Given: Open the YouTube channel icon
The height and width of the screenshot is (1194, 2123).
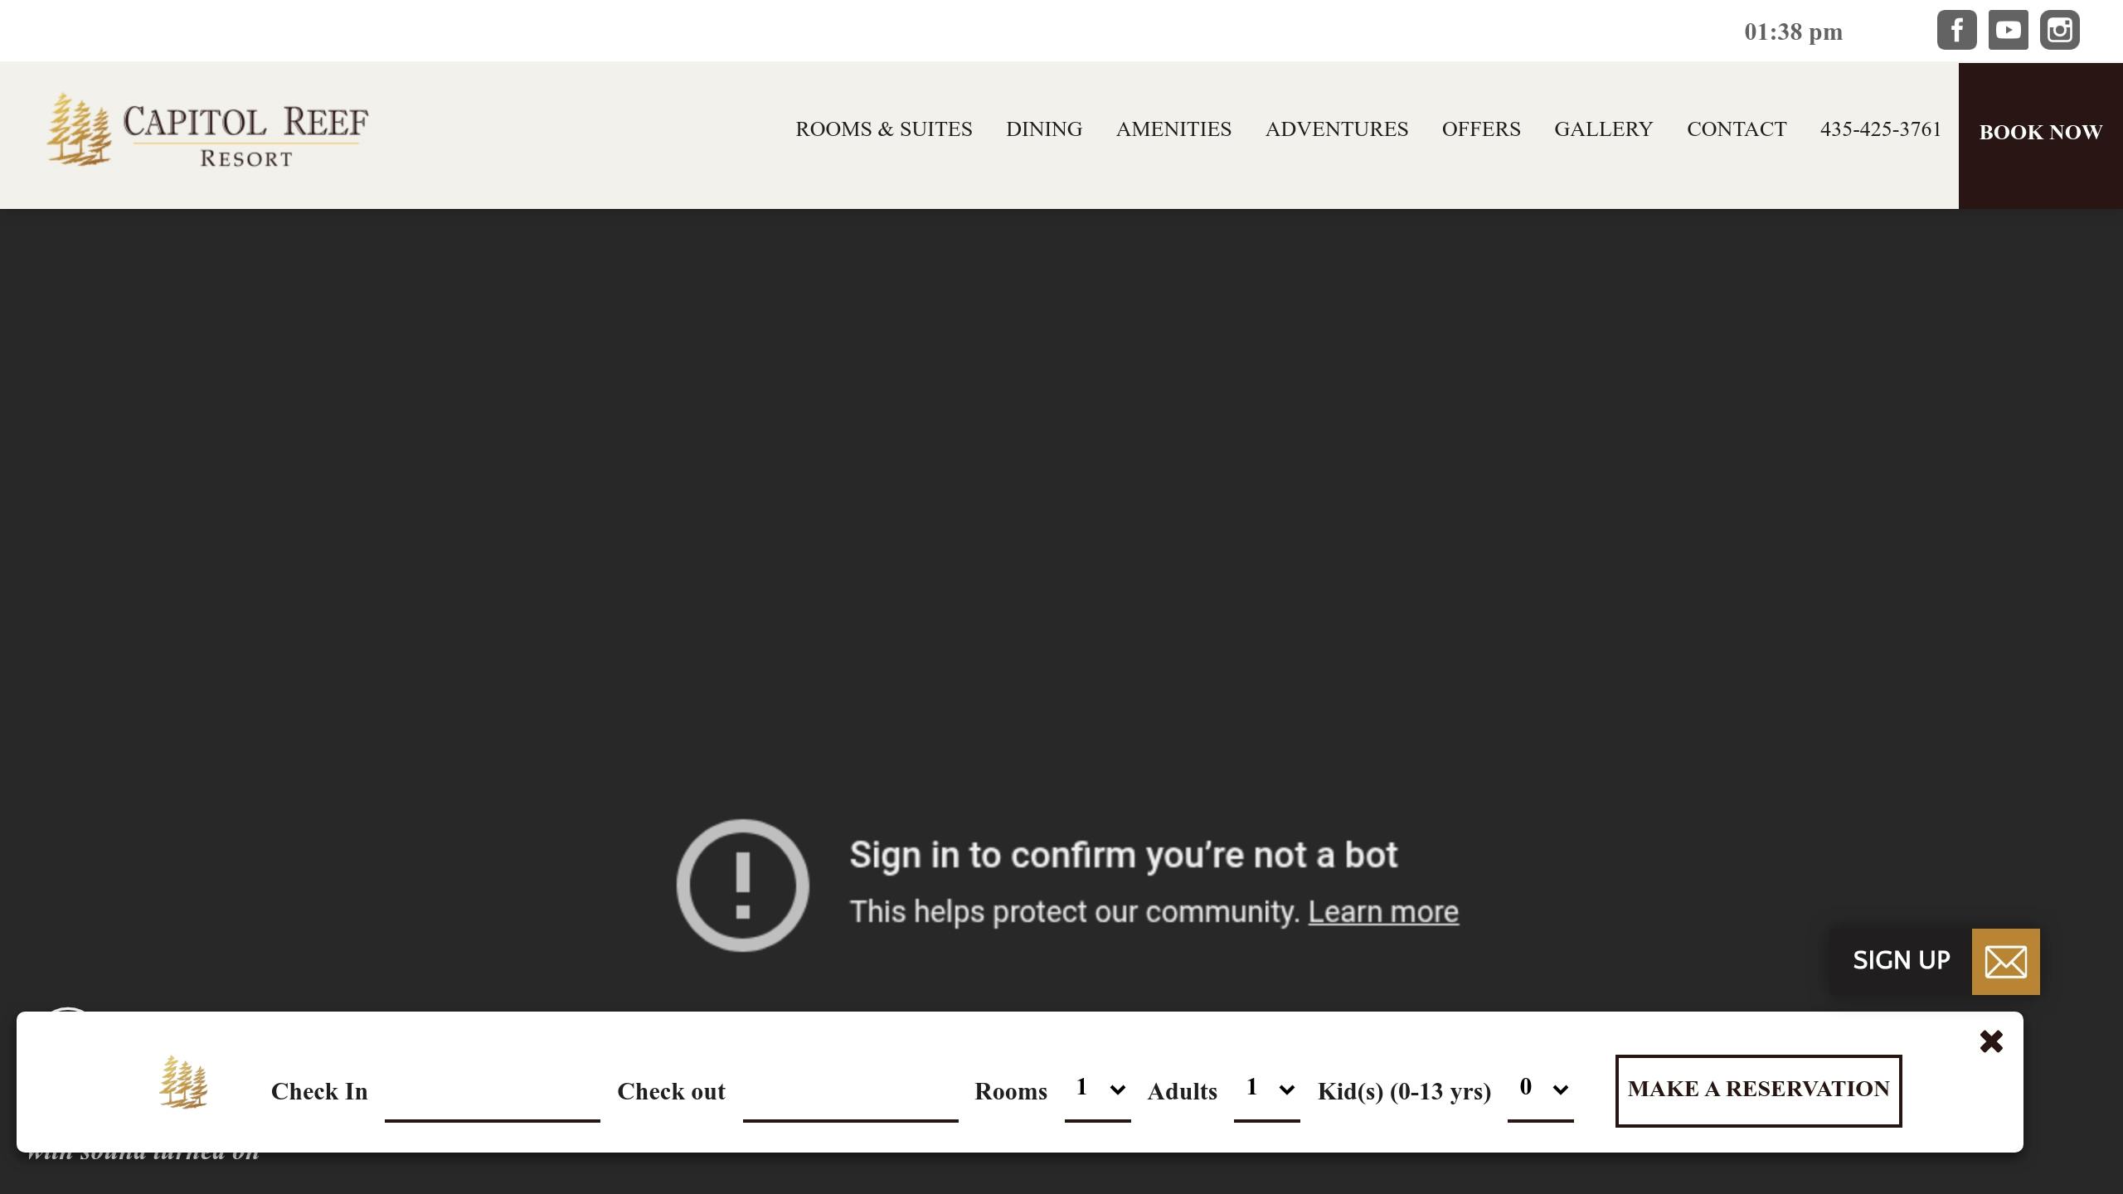Looking at the screenshot, I should pos(2008,31).
